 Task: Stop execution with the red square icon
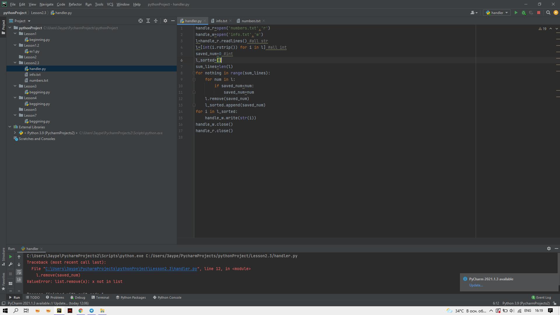point(539,13)
